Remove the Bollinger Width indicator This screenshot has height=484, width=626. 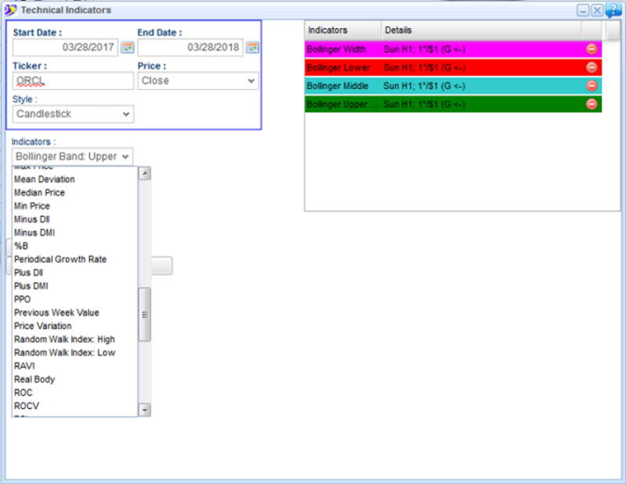tap(592, 49)
